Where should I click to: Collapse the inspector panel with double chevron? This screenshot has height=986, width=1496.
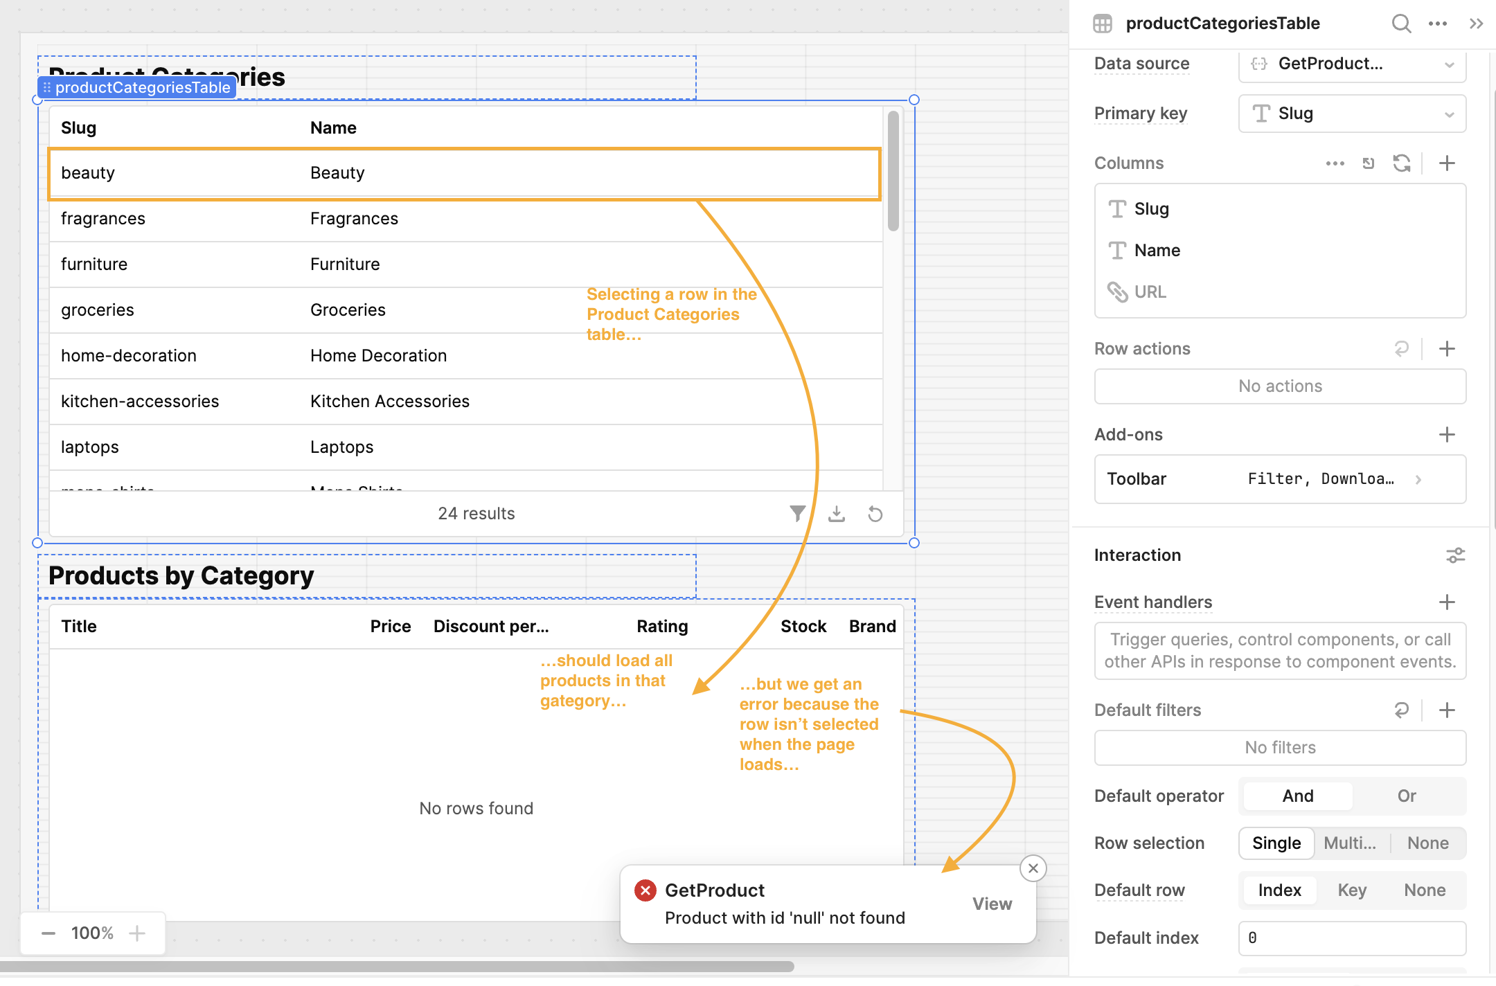(x=1476, y=24)
